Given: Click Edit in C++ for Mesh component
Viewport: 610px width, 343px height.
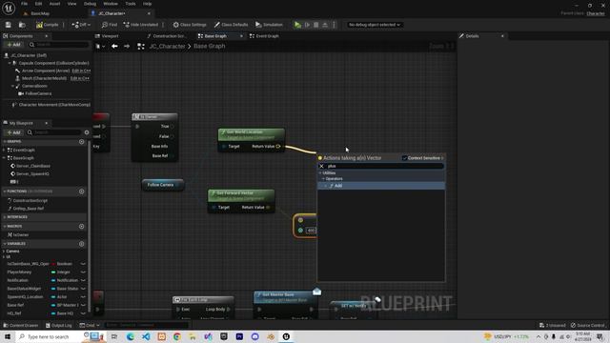Looking at the screenshot, I should coord(80,78).
